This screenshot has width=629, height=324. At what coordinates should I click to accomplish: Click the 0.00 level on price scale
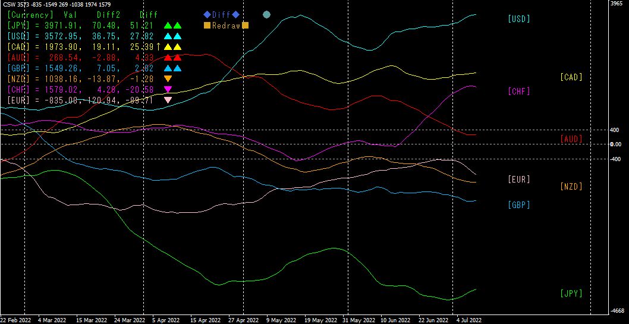pyautogui.click(x=616, y=144)
